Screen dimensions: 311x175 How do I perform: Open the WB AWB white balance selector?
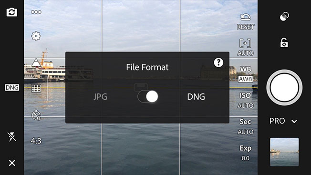[246, 74]
